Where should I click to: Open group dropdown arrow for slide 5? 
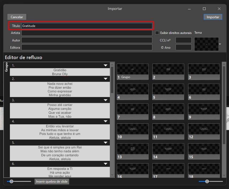[x=106, y=142]
